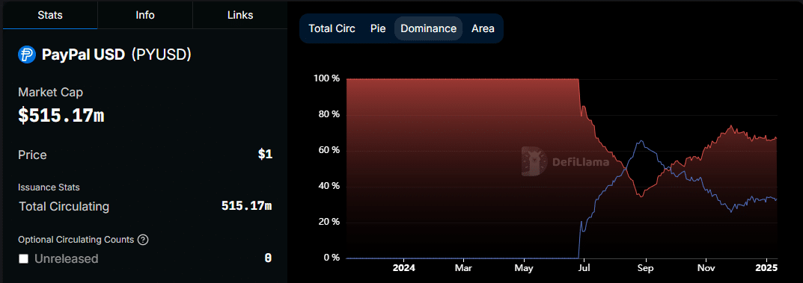The height and width of the screenshot is (283, 803).
Task: Click the 515.17m total circulating value
Action: coord(246,206)
